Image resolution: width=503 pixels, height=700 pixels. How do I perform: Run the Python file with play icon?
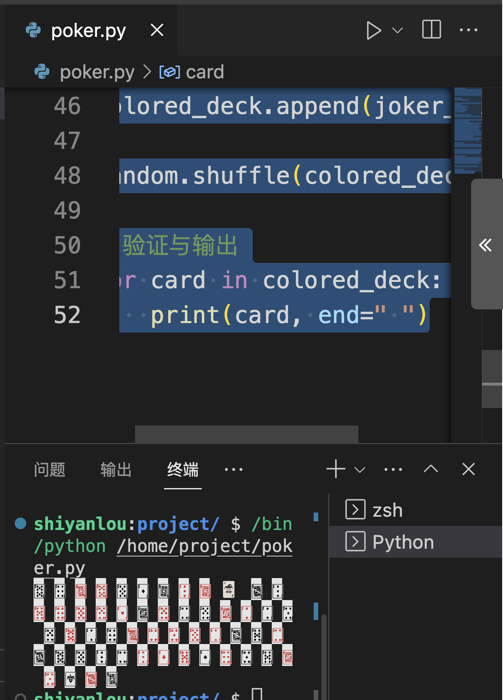click(373, 30)
